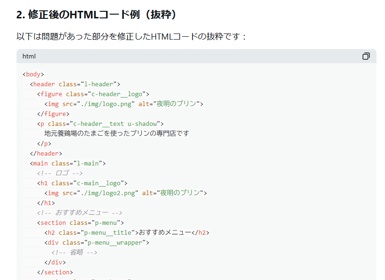This screenshot has width=385, height=280.
Task: Click the closing header tag
Action: (46, 153)
